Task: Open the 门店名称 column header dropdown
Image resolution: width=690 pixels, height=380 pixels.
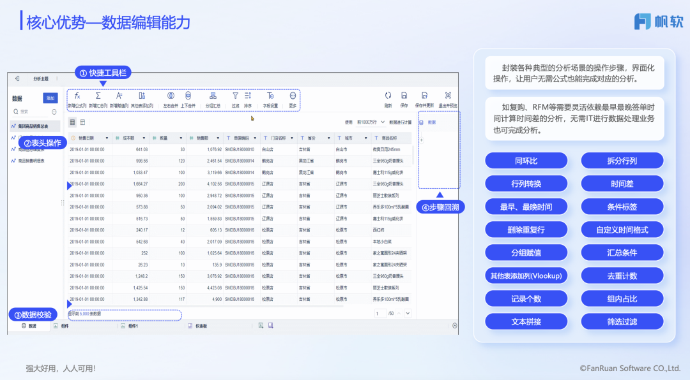Action: pyautogui.click(x=292, y=138)
